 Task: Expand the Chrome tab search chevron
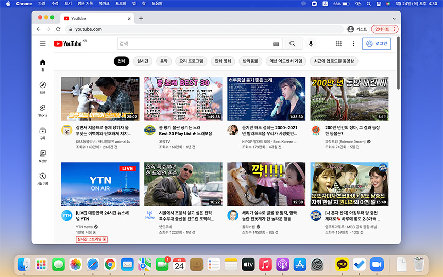coord(394,19)
